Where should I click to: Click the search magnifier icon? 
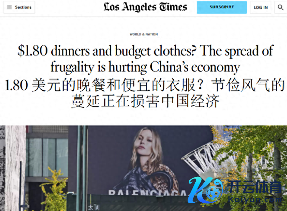click(x=280, y=7)
